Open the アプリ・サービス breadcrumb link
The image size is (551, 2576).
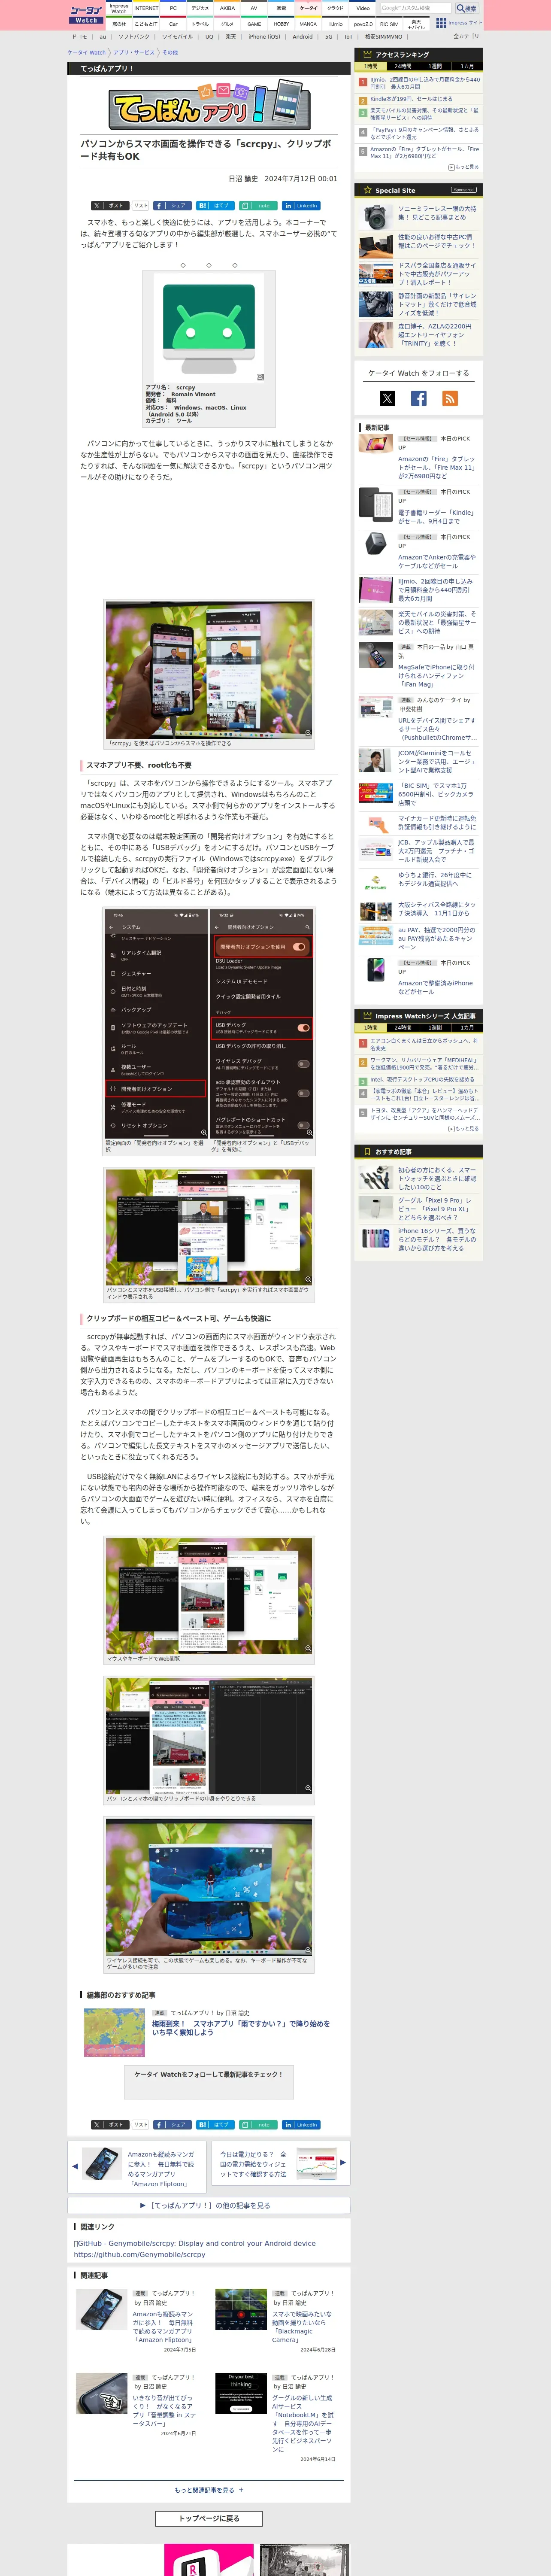pos(134,52)
